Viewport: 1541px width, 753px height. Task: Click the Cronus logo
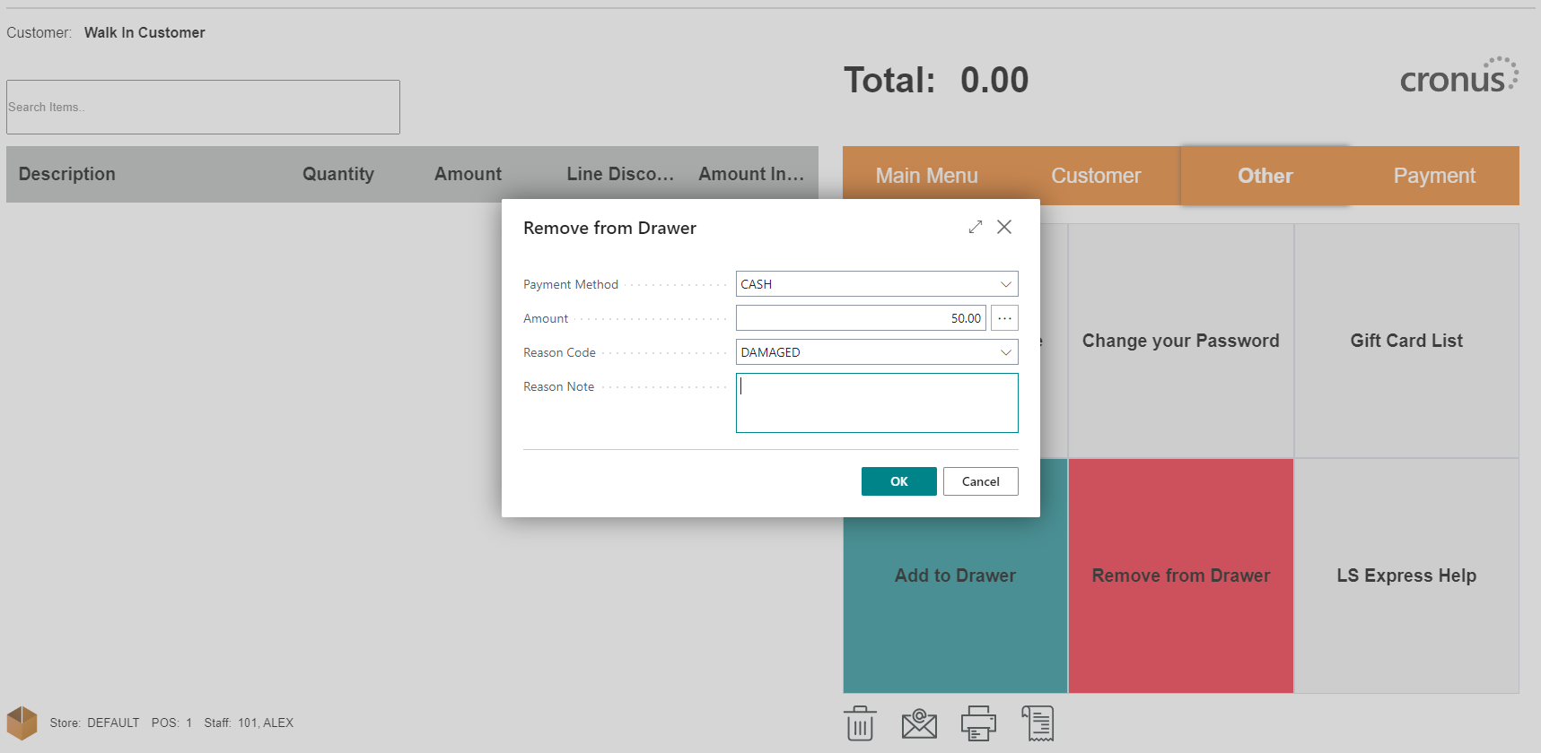1458,77
